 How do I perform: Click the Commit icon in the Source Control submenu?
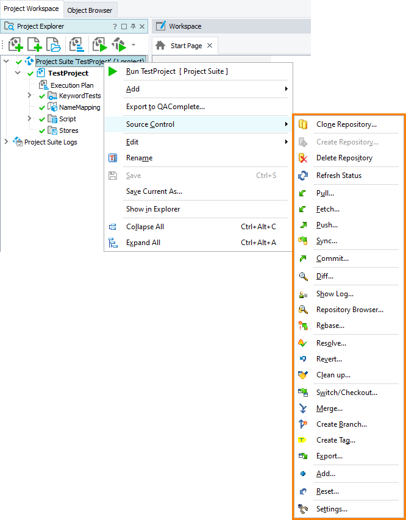pos(303,258)
